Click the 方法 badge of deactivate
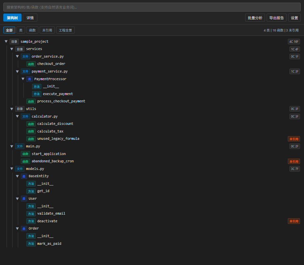The image size is (304, 265). (x=31, y=221)
